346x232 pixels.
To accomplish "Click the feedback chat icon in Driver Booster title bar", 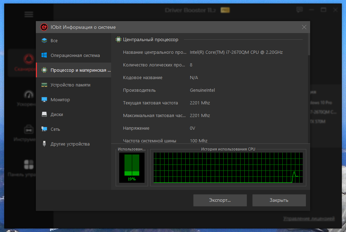I will tap(300, 10).
